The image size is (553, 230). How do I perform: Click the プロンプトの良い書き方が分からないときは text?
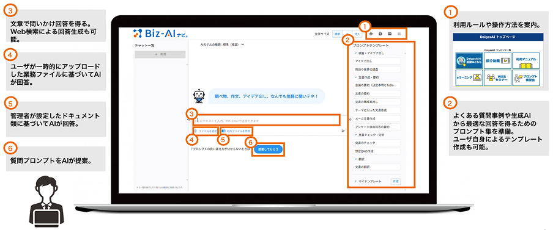(221, 149)
